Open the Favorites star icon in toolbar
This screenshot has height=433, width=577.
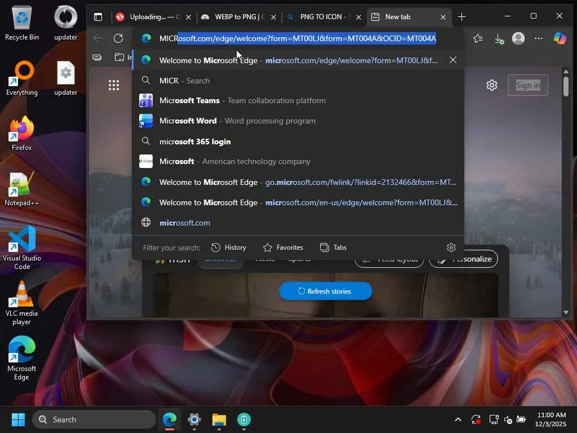pos(478,38)
